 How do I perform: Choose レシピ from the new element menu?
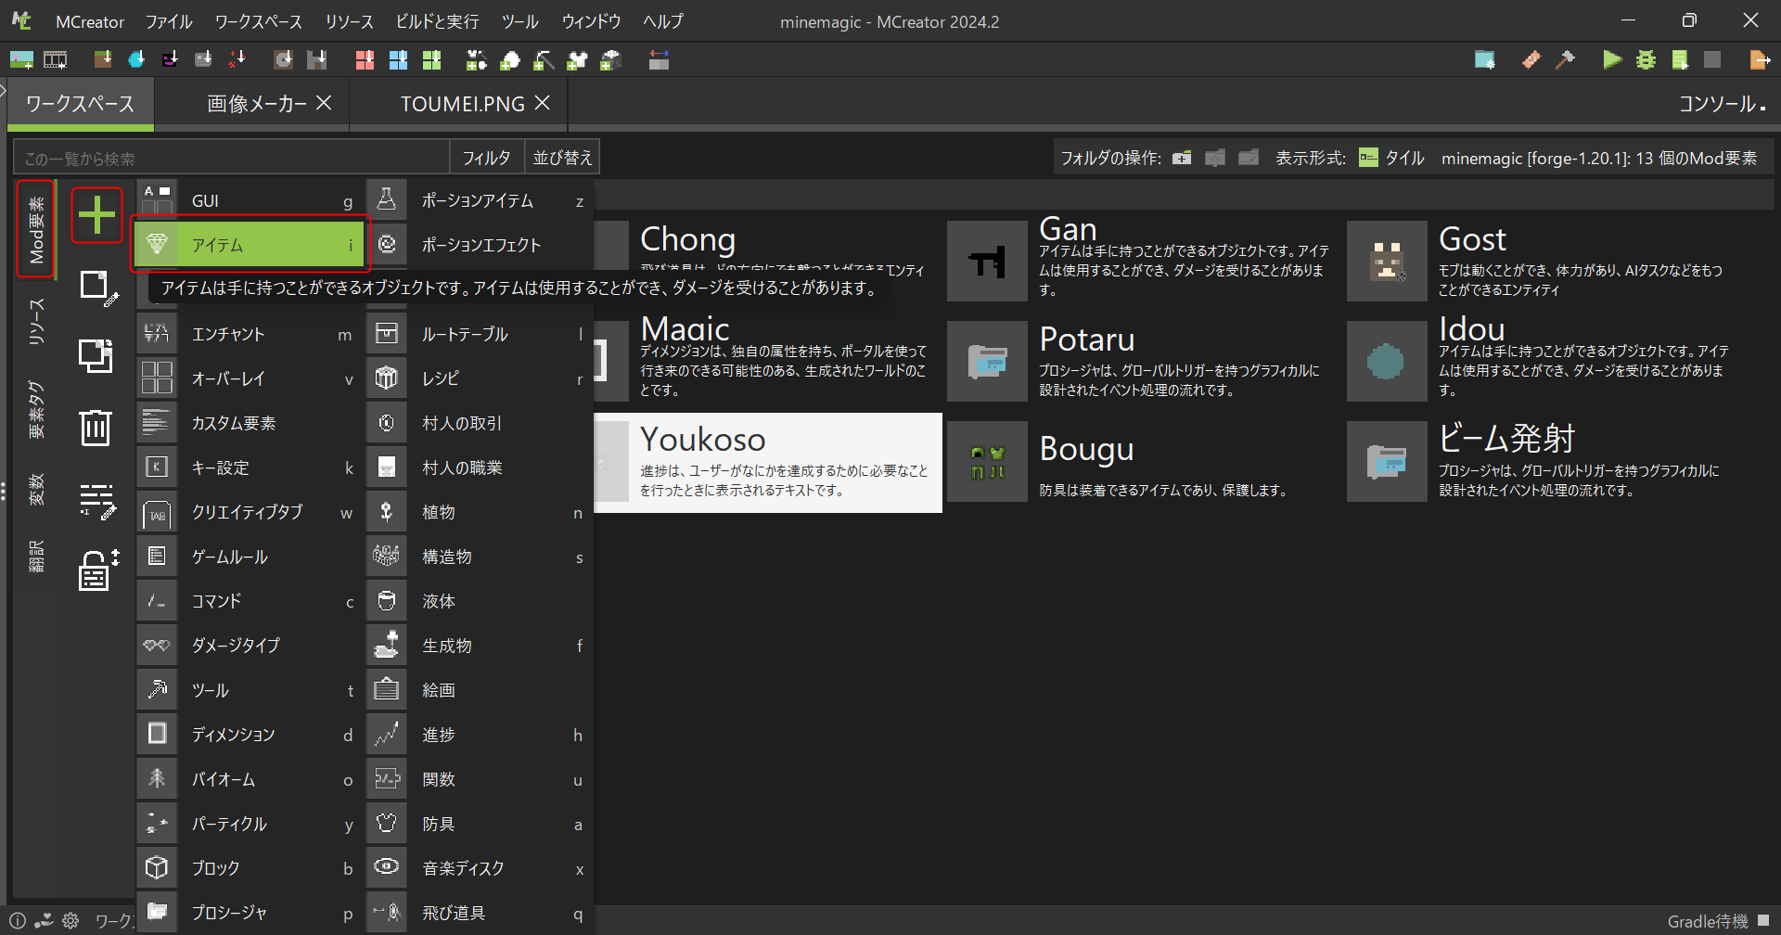pyautogui.click(x=480, y=378)
